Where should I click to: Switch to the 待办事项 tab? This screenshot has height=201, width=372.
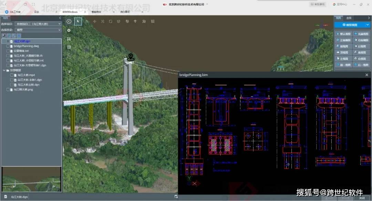pyautogui.click(x=125, y=12)
